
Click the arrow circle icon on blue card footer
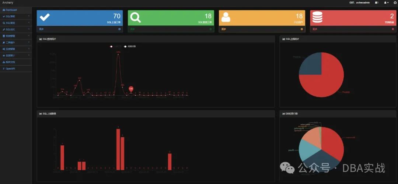coord(119,29)
